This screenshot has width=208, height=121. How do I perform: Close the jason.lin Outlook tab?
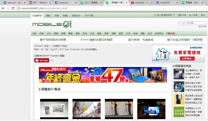pos(25,3)
